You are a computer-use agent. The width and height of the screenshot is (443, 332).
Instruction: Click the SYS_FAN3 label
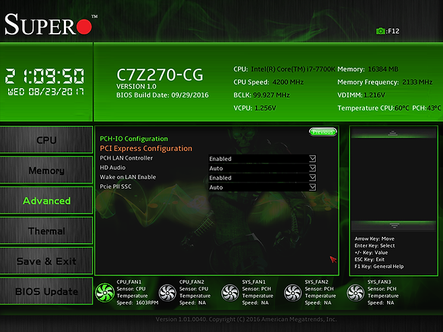(379, 281)
